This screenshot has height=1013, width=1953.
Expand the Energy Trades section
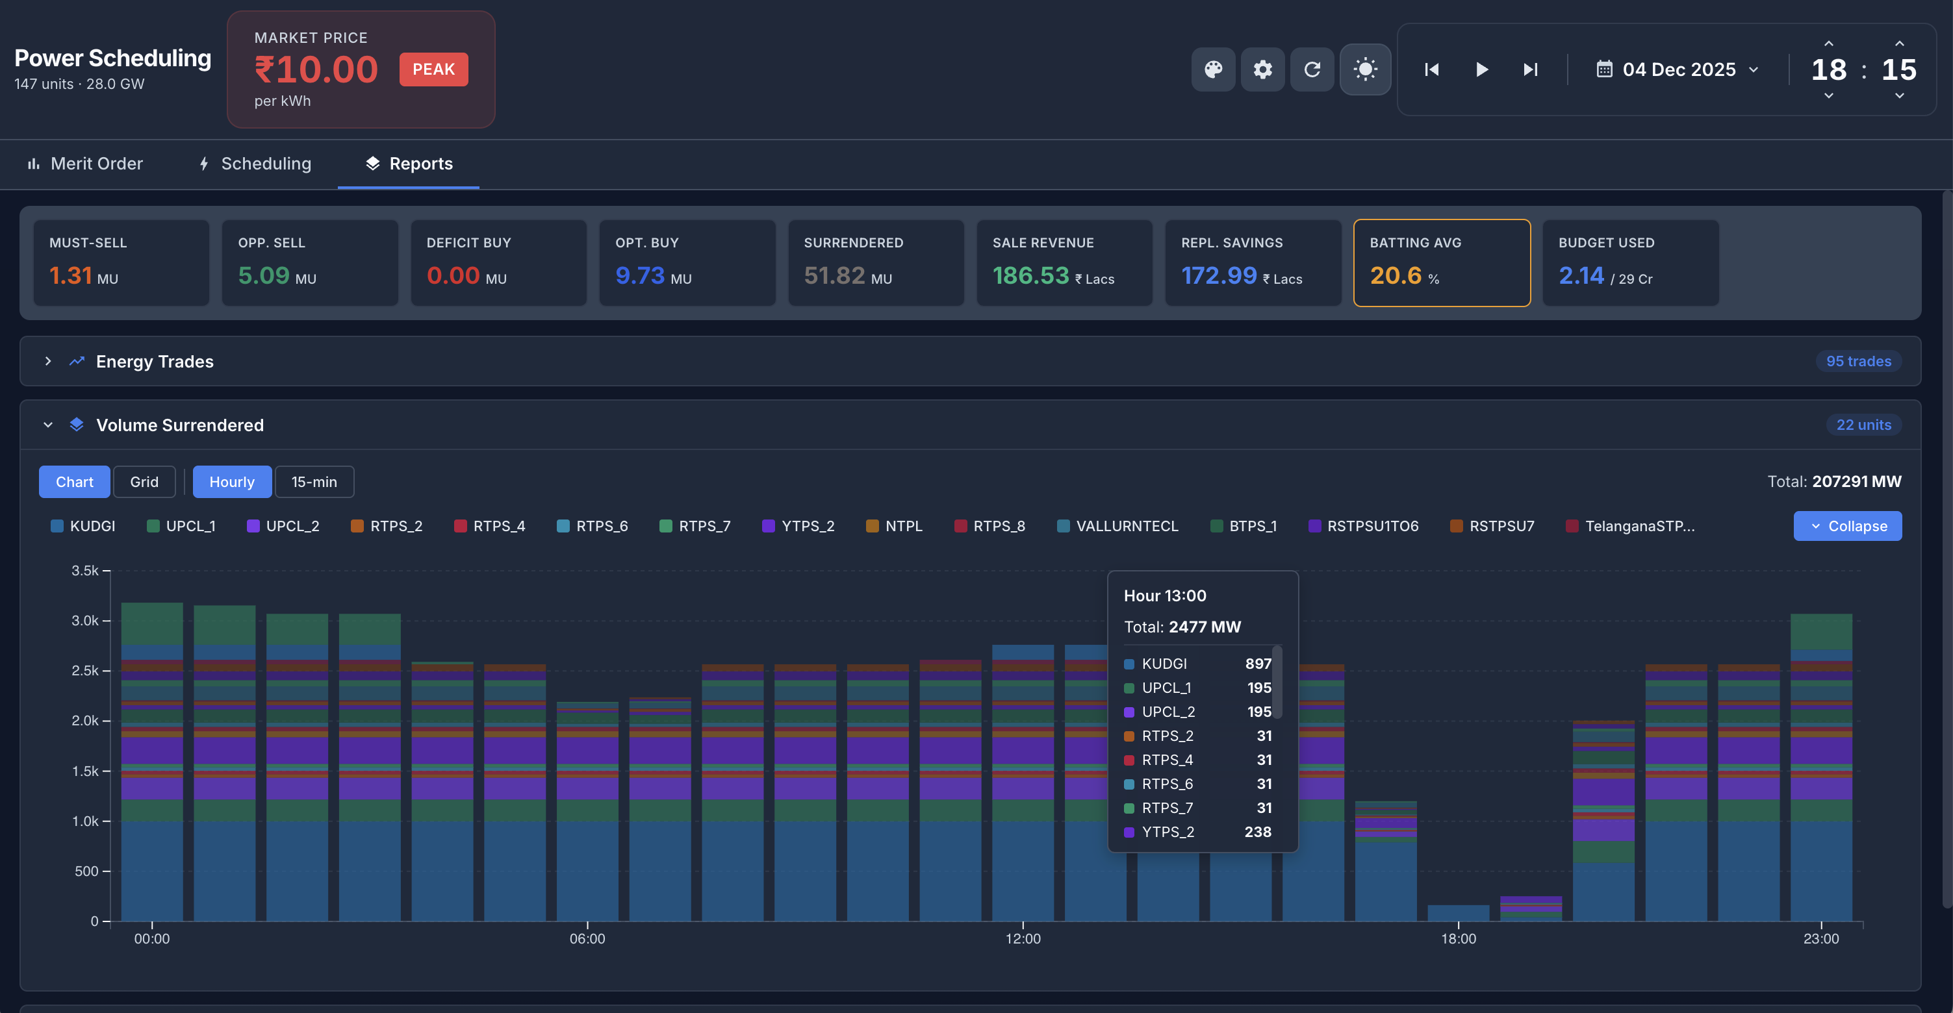(x=48, y=362)
